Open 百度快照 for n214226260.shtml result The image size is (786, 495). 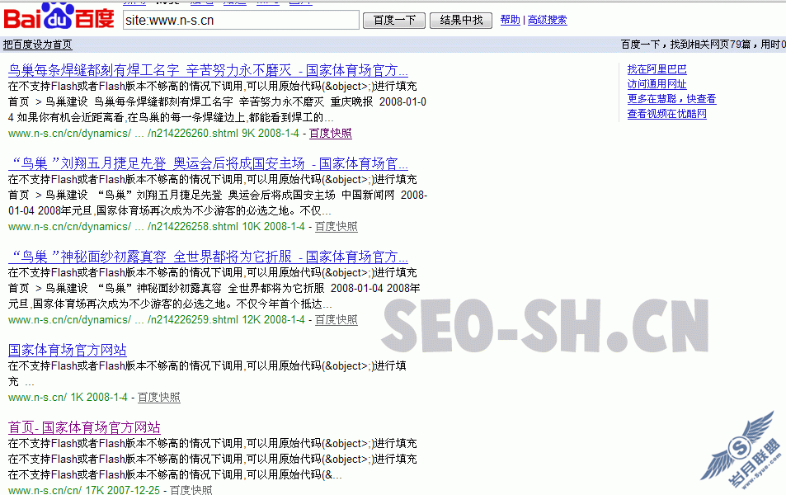(x=331, y=134)
